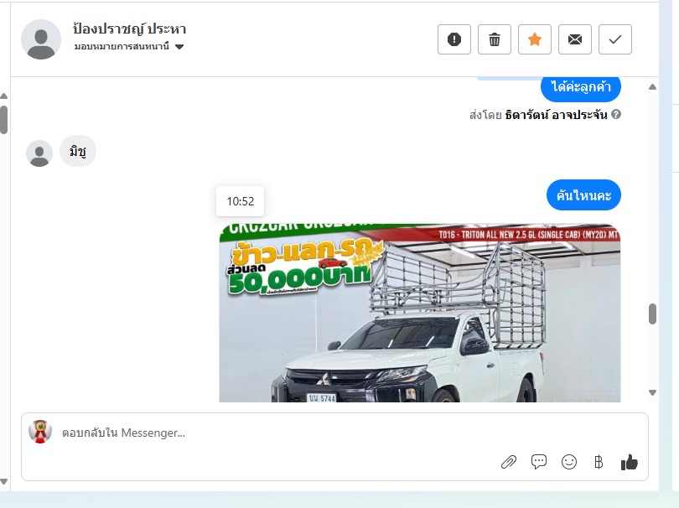
Task: Mark conversation as done with checkmark
Action: (x=615, y=39)
